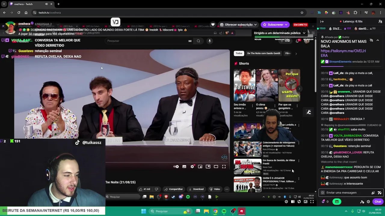The image size is (385, 216).
Task: Follow the channel with the heart icon
Action: [213, 25]
